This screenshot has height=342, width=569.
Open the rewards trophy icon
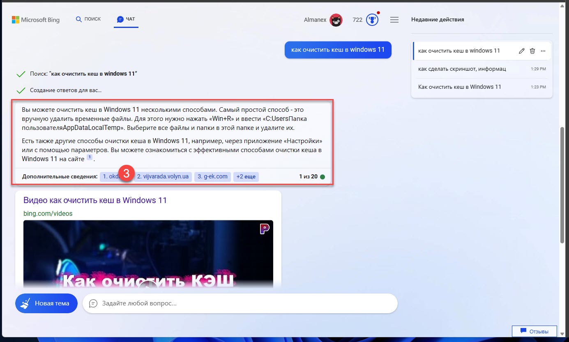pos(372,20)
